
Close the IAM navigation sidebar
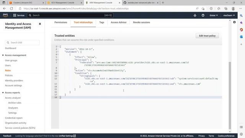tap(40, 24)
